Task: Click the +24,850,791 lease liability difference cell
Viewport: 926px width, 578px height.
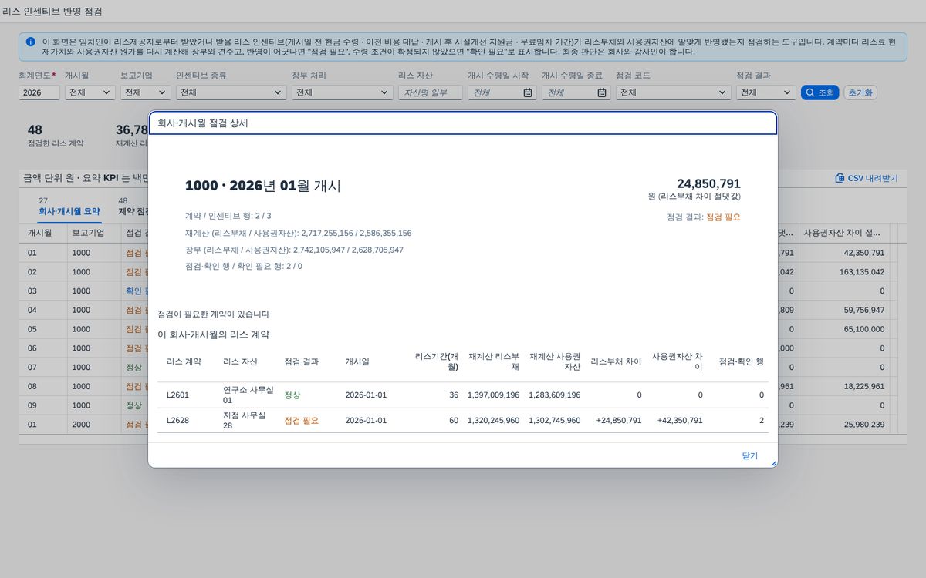Action: tap(618, 421)
